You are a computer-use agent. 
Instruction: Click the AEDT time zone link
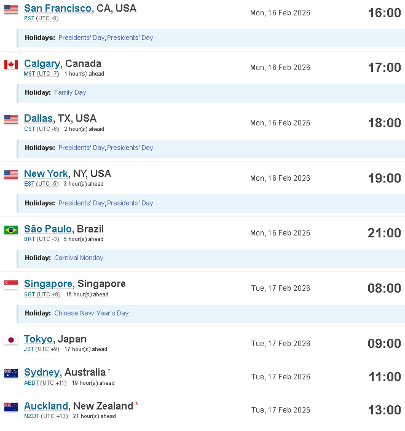(x=31, y=383)
